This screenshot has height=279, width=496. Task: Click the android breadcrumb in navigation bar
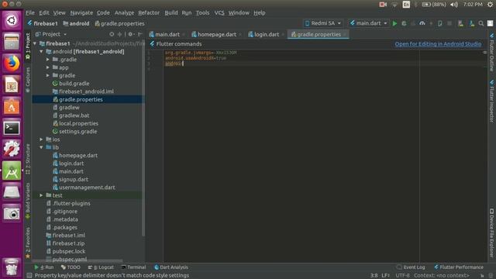point(76,23)
